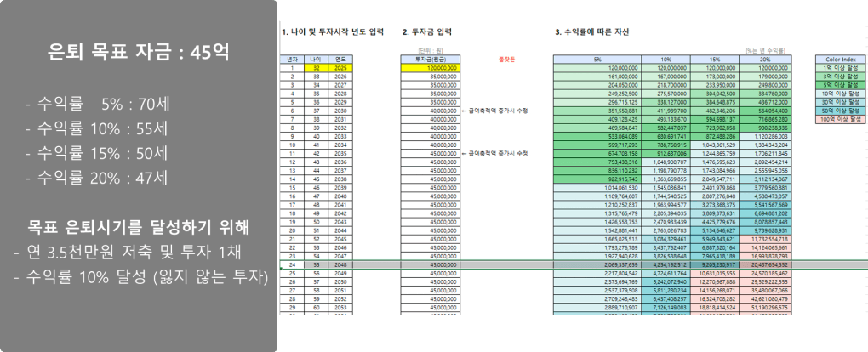Select the yellow start year cell 2025
868x352 pixels.
coord(340,66)
